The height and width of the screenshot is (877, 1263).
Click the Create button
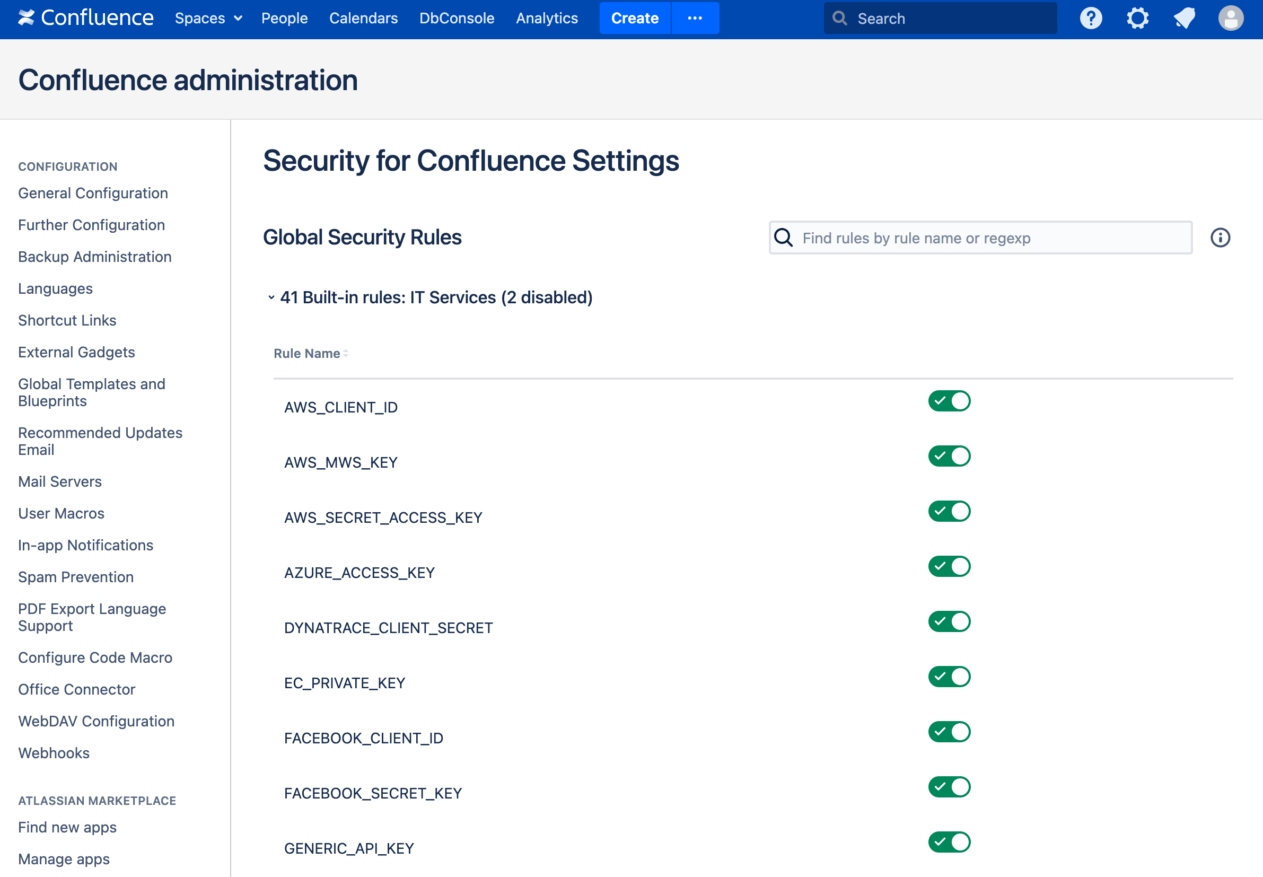pyautogui.click(x=635, y=18)
